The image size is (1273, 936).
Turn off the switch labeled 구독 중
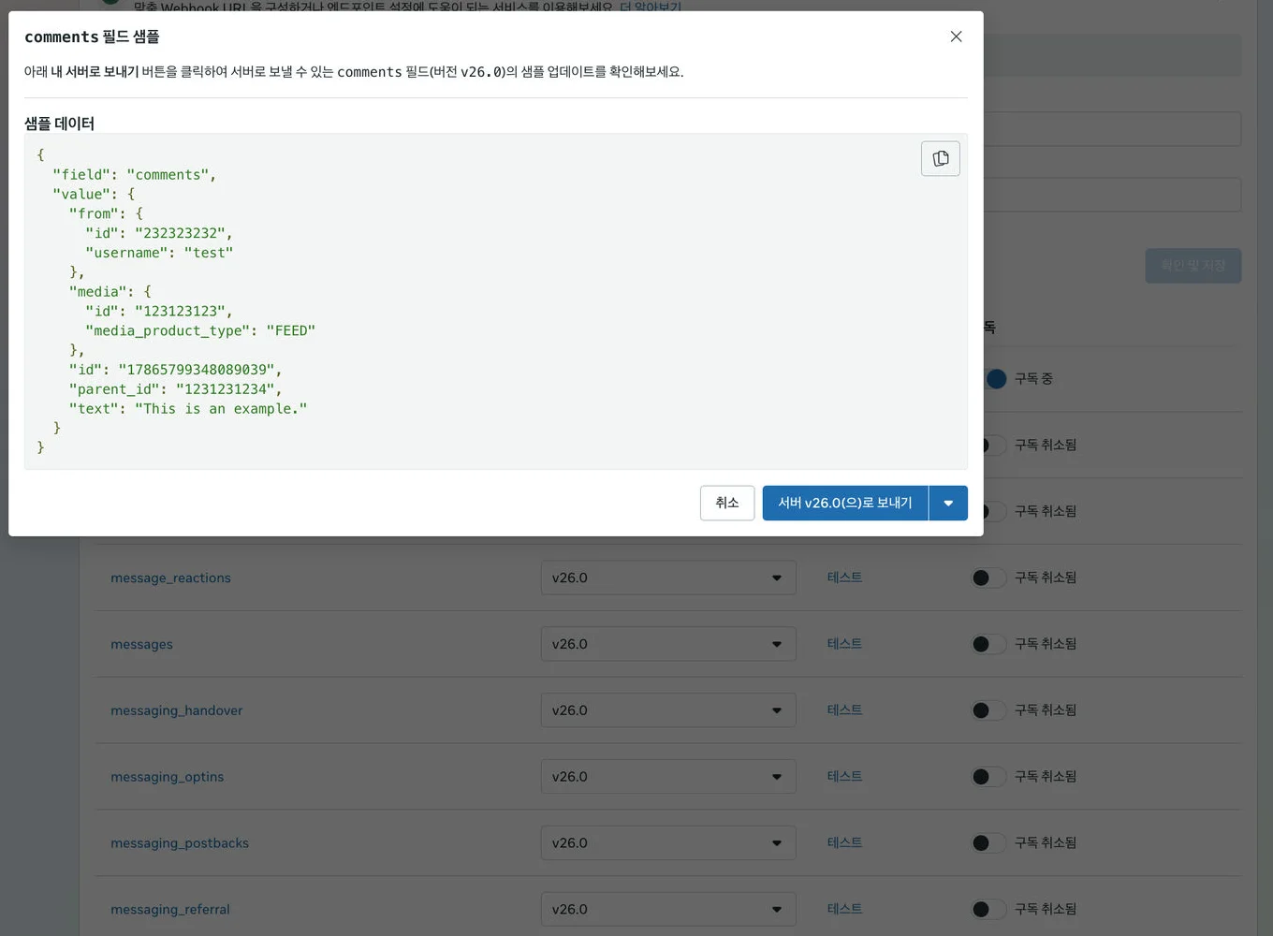point(995,378)
